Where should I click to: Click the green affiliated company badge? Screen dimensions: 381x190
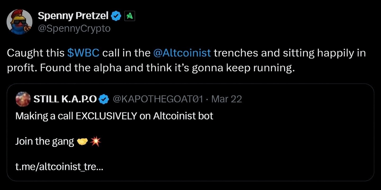click(130, 16)
